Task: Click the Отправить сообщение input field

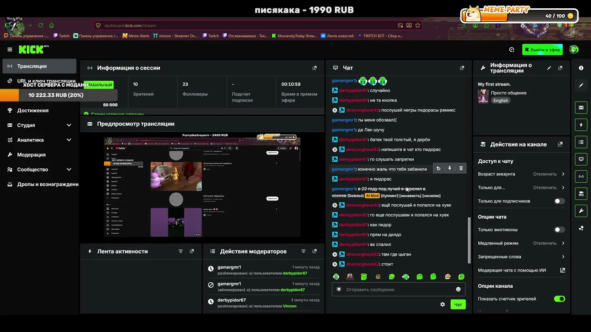Action: pyautogui.click(x=398, y=290)
